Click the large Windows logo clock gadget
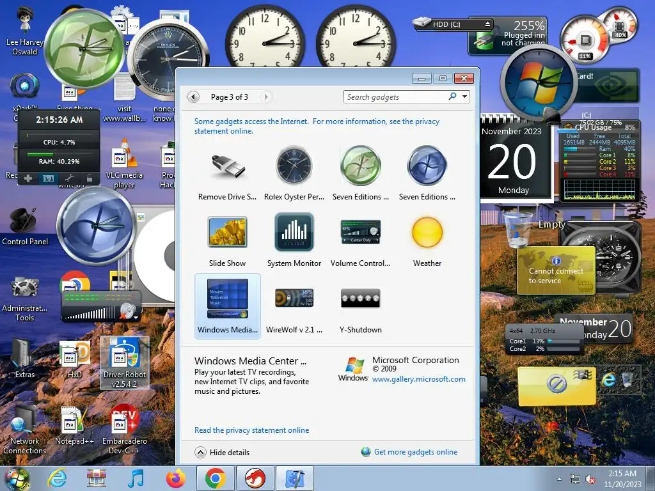This screenshot has height=491, width=655. pos(539,81)
